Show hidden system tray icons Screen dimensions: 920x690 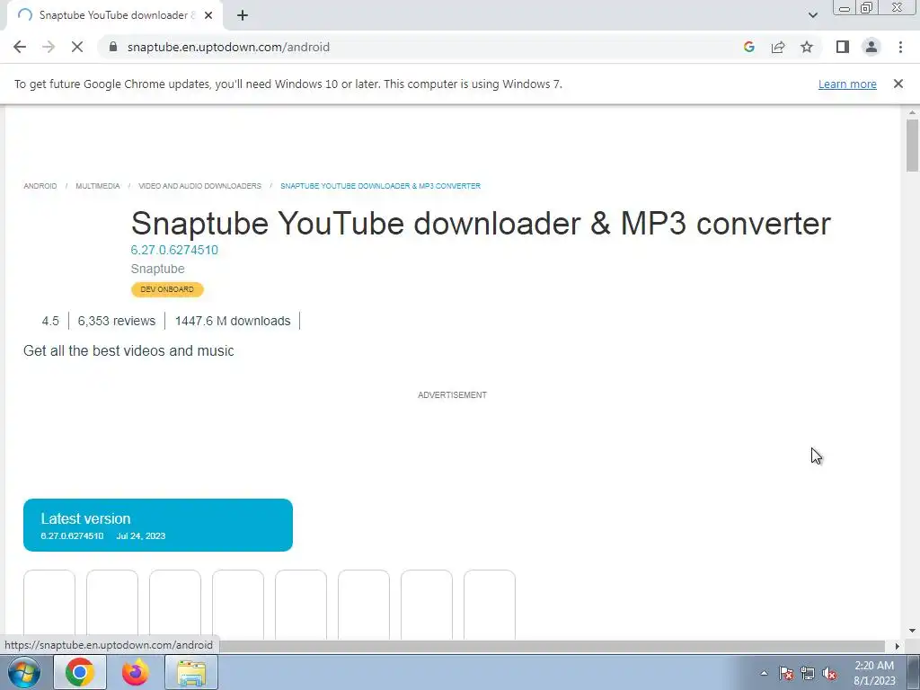764,673
